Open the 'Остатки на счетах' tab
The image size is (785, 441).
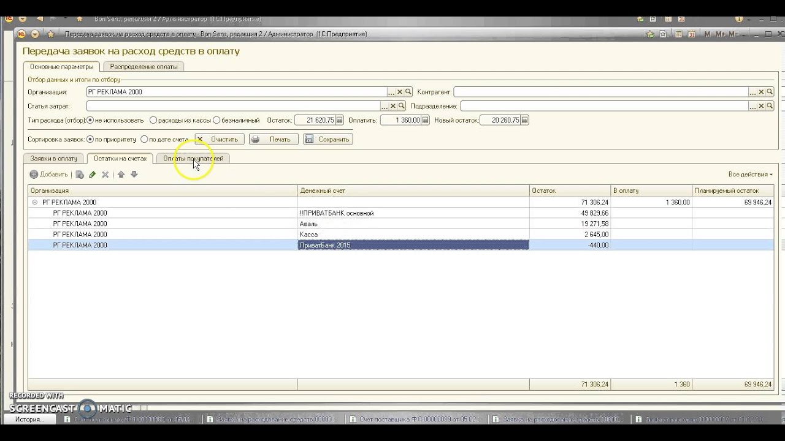tap(120, 158)
